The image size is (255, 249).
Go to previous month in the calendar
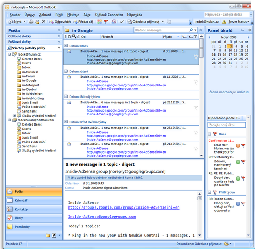(209, 37)
